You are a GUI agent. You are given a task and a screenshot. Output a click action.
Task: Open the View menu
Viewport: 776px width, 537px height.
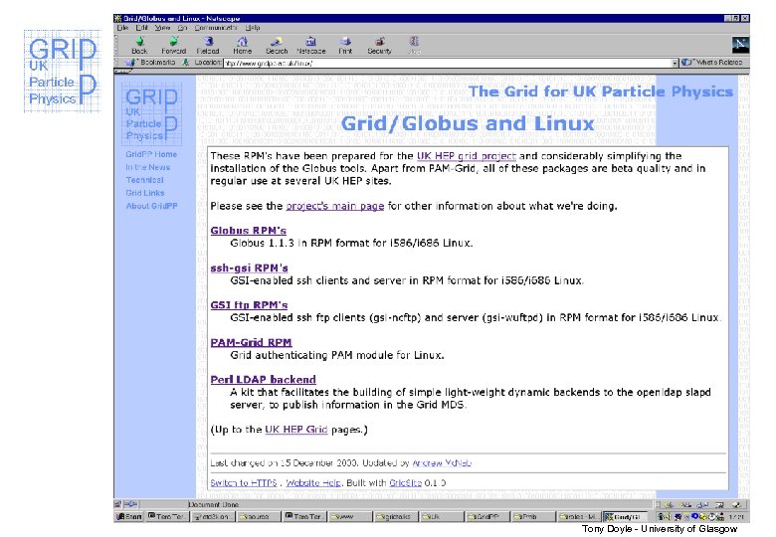(x=162, y=28)
